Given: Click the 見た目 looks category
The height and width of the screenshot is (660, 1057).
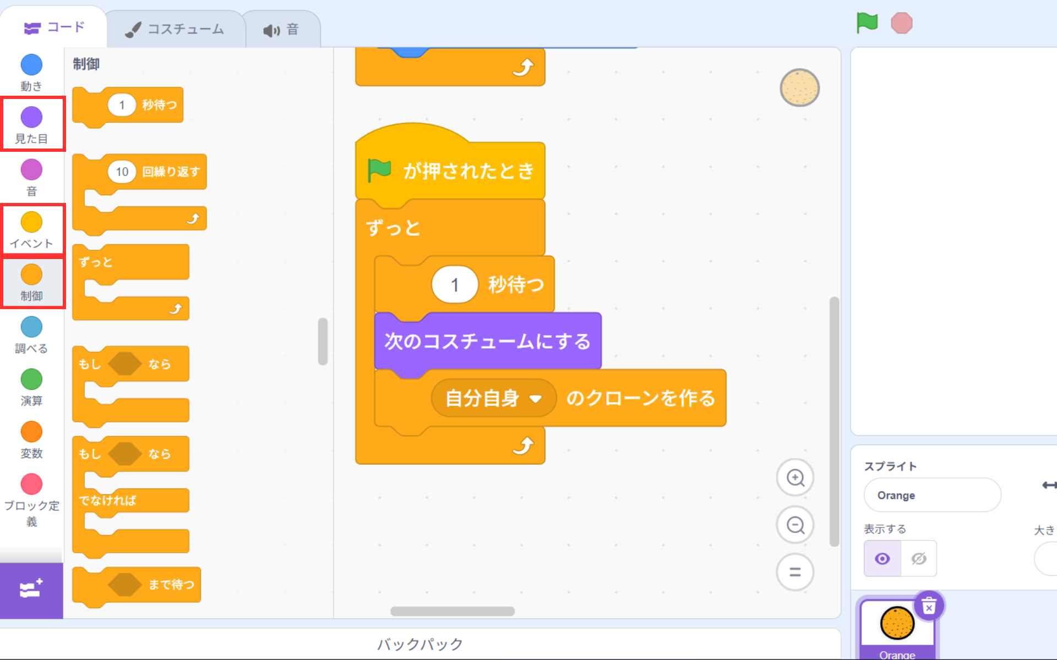Looking at the screenshot, I should click(31, 124).
